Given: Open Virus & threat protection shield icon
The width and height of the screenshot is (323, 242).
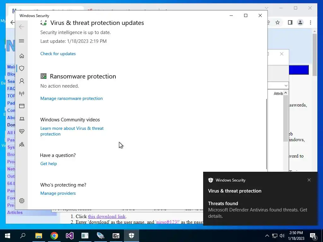Looking at the screenshot, I should click(22, 68).
